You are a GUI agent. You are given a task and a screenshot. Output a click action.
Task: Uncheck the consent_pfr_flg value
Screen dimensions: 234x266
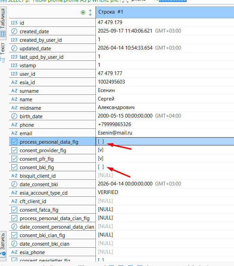point(101,158)
